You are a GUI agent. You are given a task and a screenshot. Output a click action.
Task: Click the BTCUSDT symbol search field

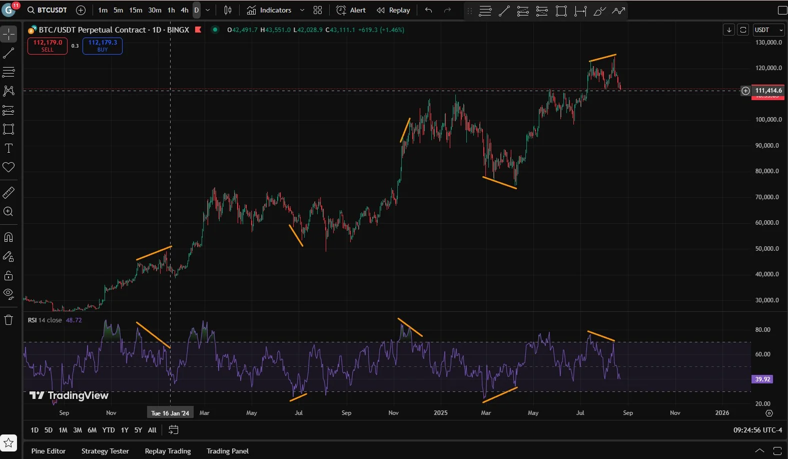pos(48,10)
